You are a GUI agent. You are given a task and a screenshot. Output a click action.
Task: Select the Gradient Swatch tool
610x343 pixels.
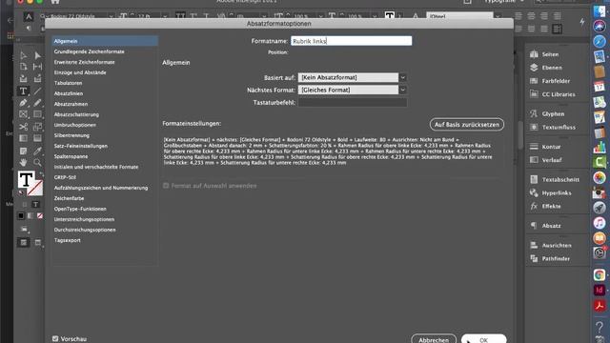(x=23, y=138)
